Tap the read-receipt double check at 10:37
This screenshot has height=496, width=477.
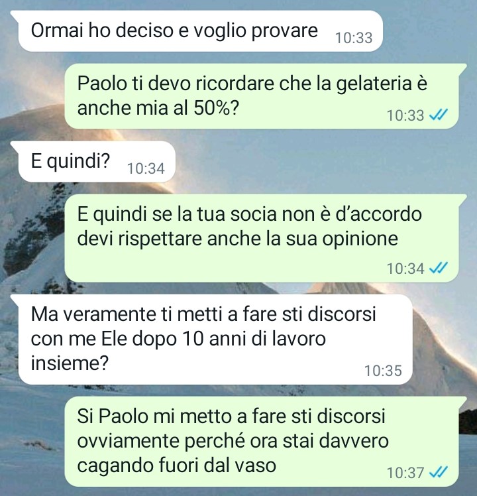point(439,473)
